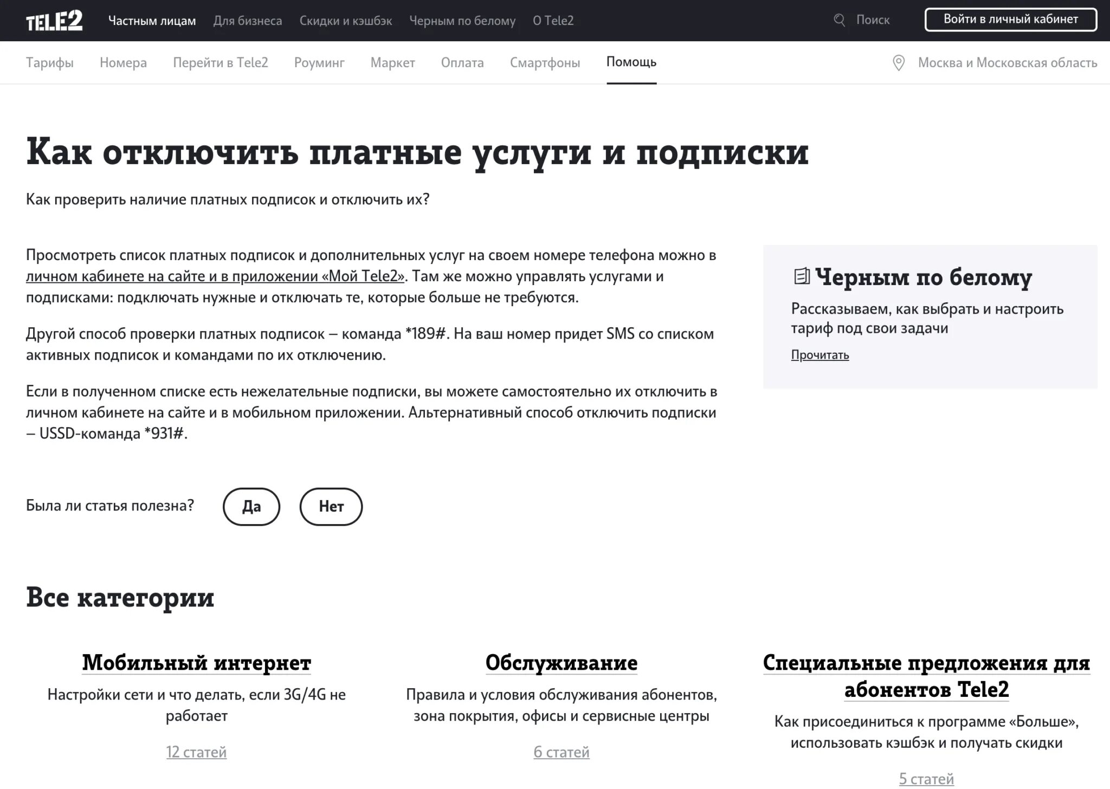Go to the Роуминг tab
The image size is (1110, 789).
click(319, 63)
